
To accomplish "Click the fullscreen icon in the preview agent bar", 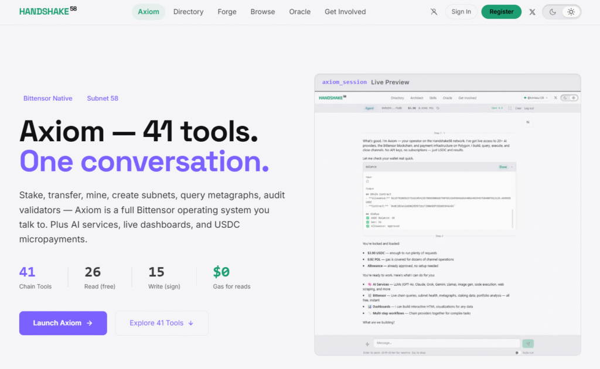I will point(510,108).
